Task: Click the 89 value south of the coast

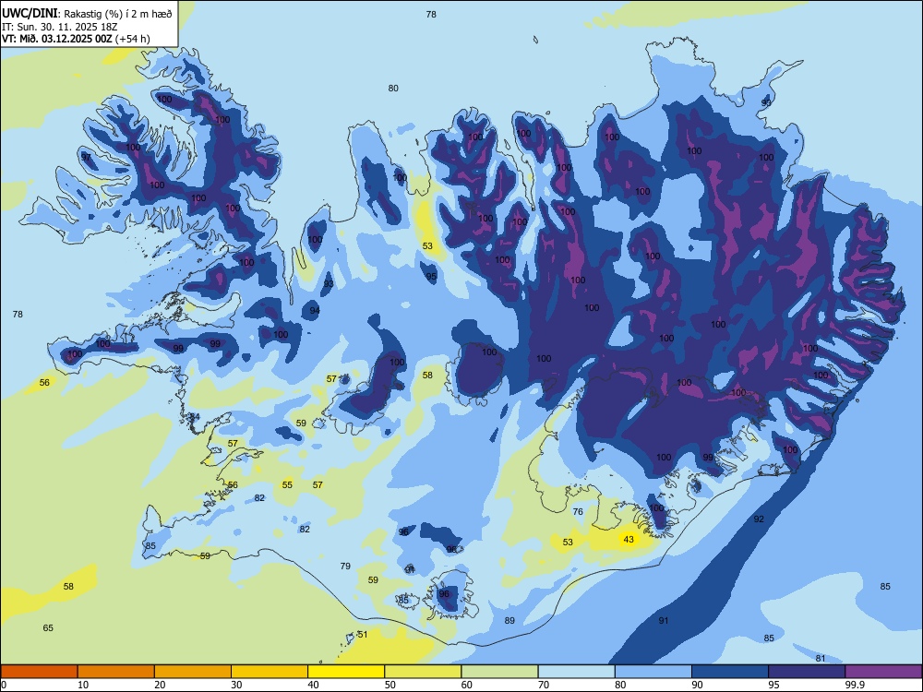Action: tap(509, 620)
